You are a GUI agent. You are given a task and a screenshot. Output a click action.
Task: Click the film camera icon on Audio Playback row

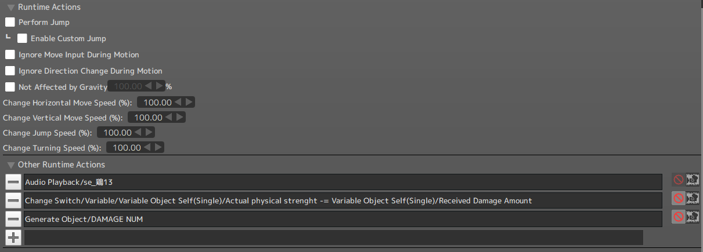click(692, 180)
